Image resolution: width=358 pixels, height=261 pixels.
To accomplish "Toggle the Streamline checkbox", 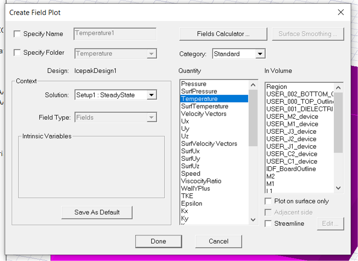I will click(268, 224).
